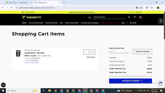The width and height of the screenshot is (165, 93).
Task: Open a new browser tab
Action: (x=64, y=3)
